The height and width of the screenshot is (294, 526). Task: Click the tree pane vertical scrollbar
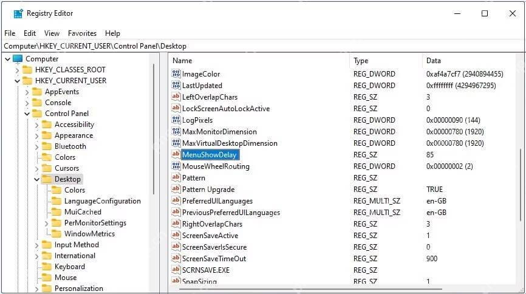click(154, 129)
